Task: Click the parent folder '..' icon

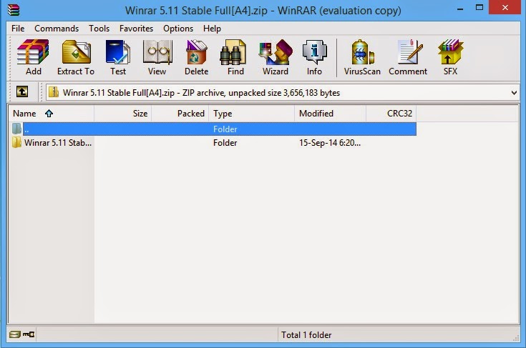Action: 16,129
